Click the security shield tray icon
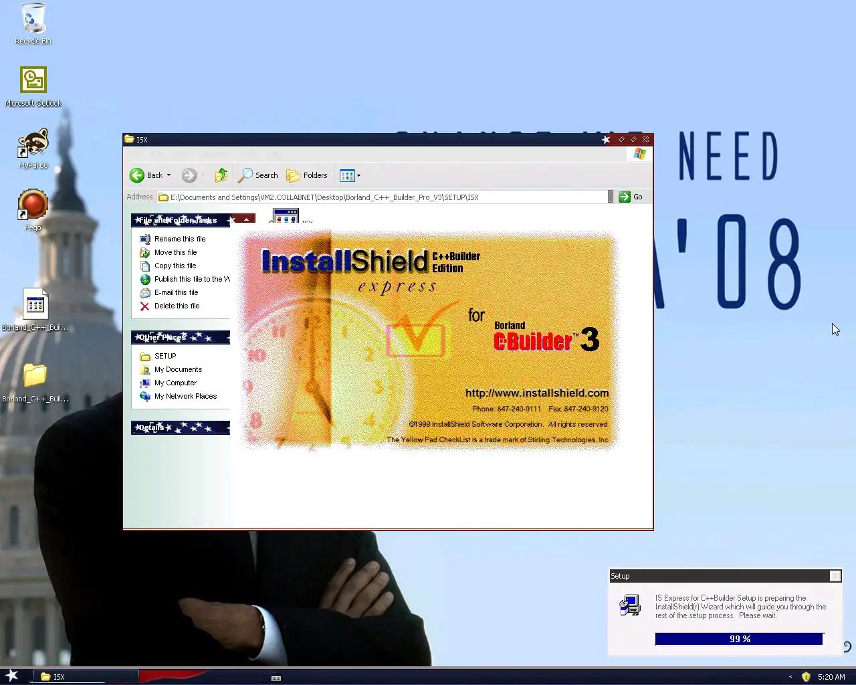The height and width of the screenshot is (685, 856). pos(806,677)
